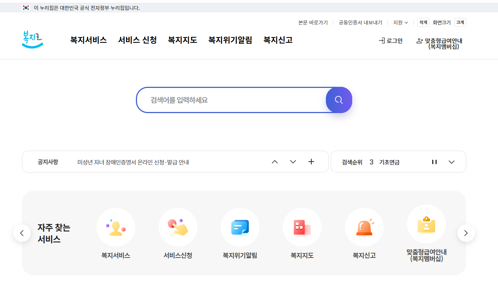Click 본문 바로가기 skip link
Viewport: 498px width, 298px height.
click(313, 23)
